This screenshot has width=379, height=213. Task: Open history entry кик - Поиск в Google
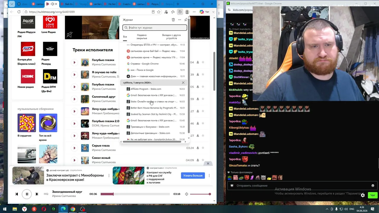(156, 70)
